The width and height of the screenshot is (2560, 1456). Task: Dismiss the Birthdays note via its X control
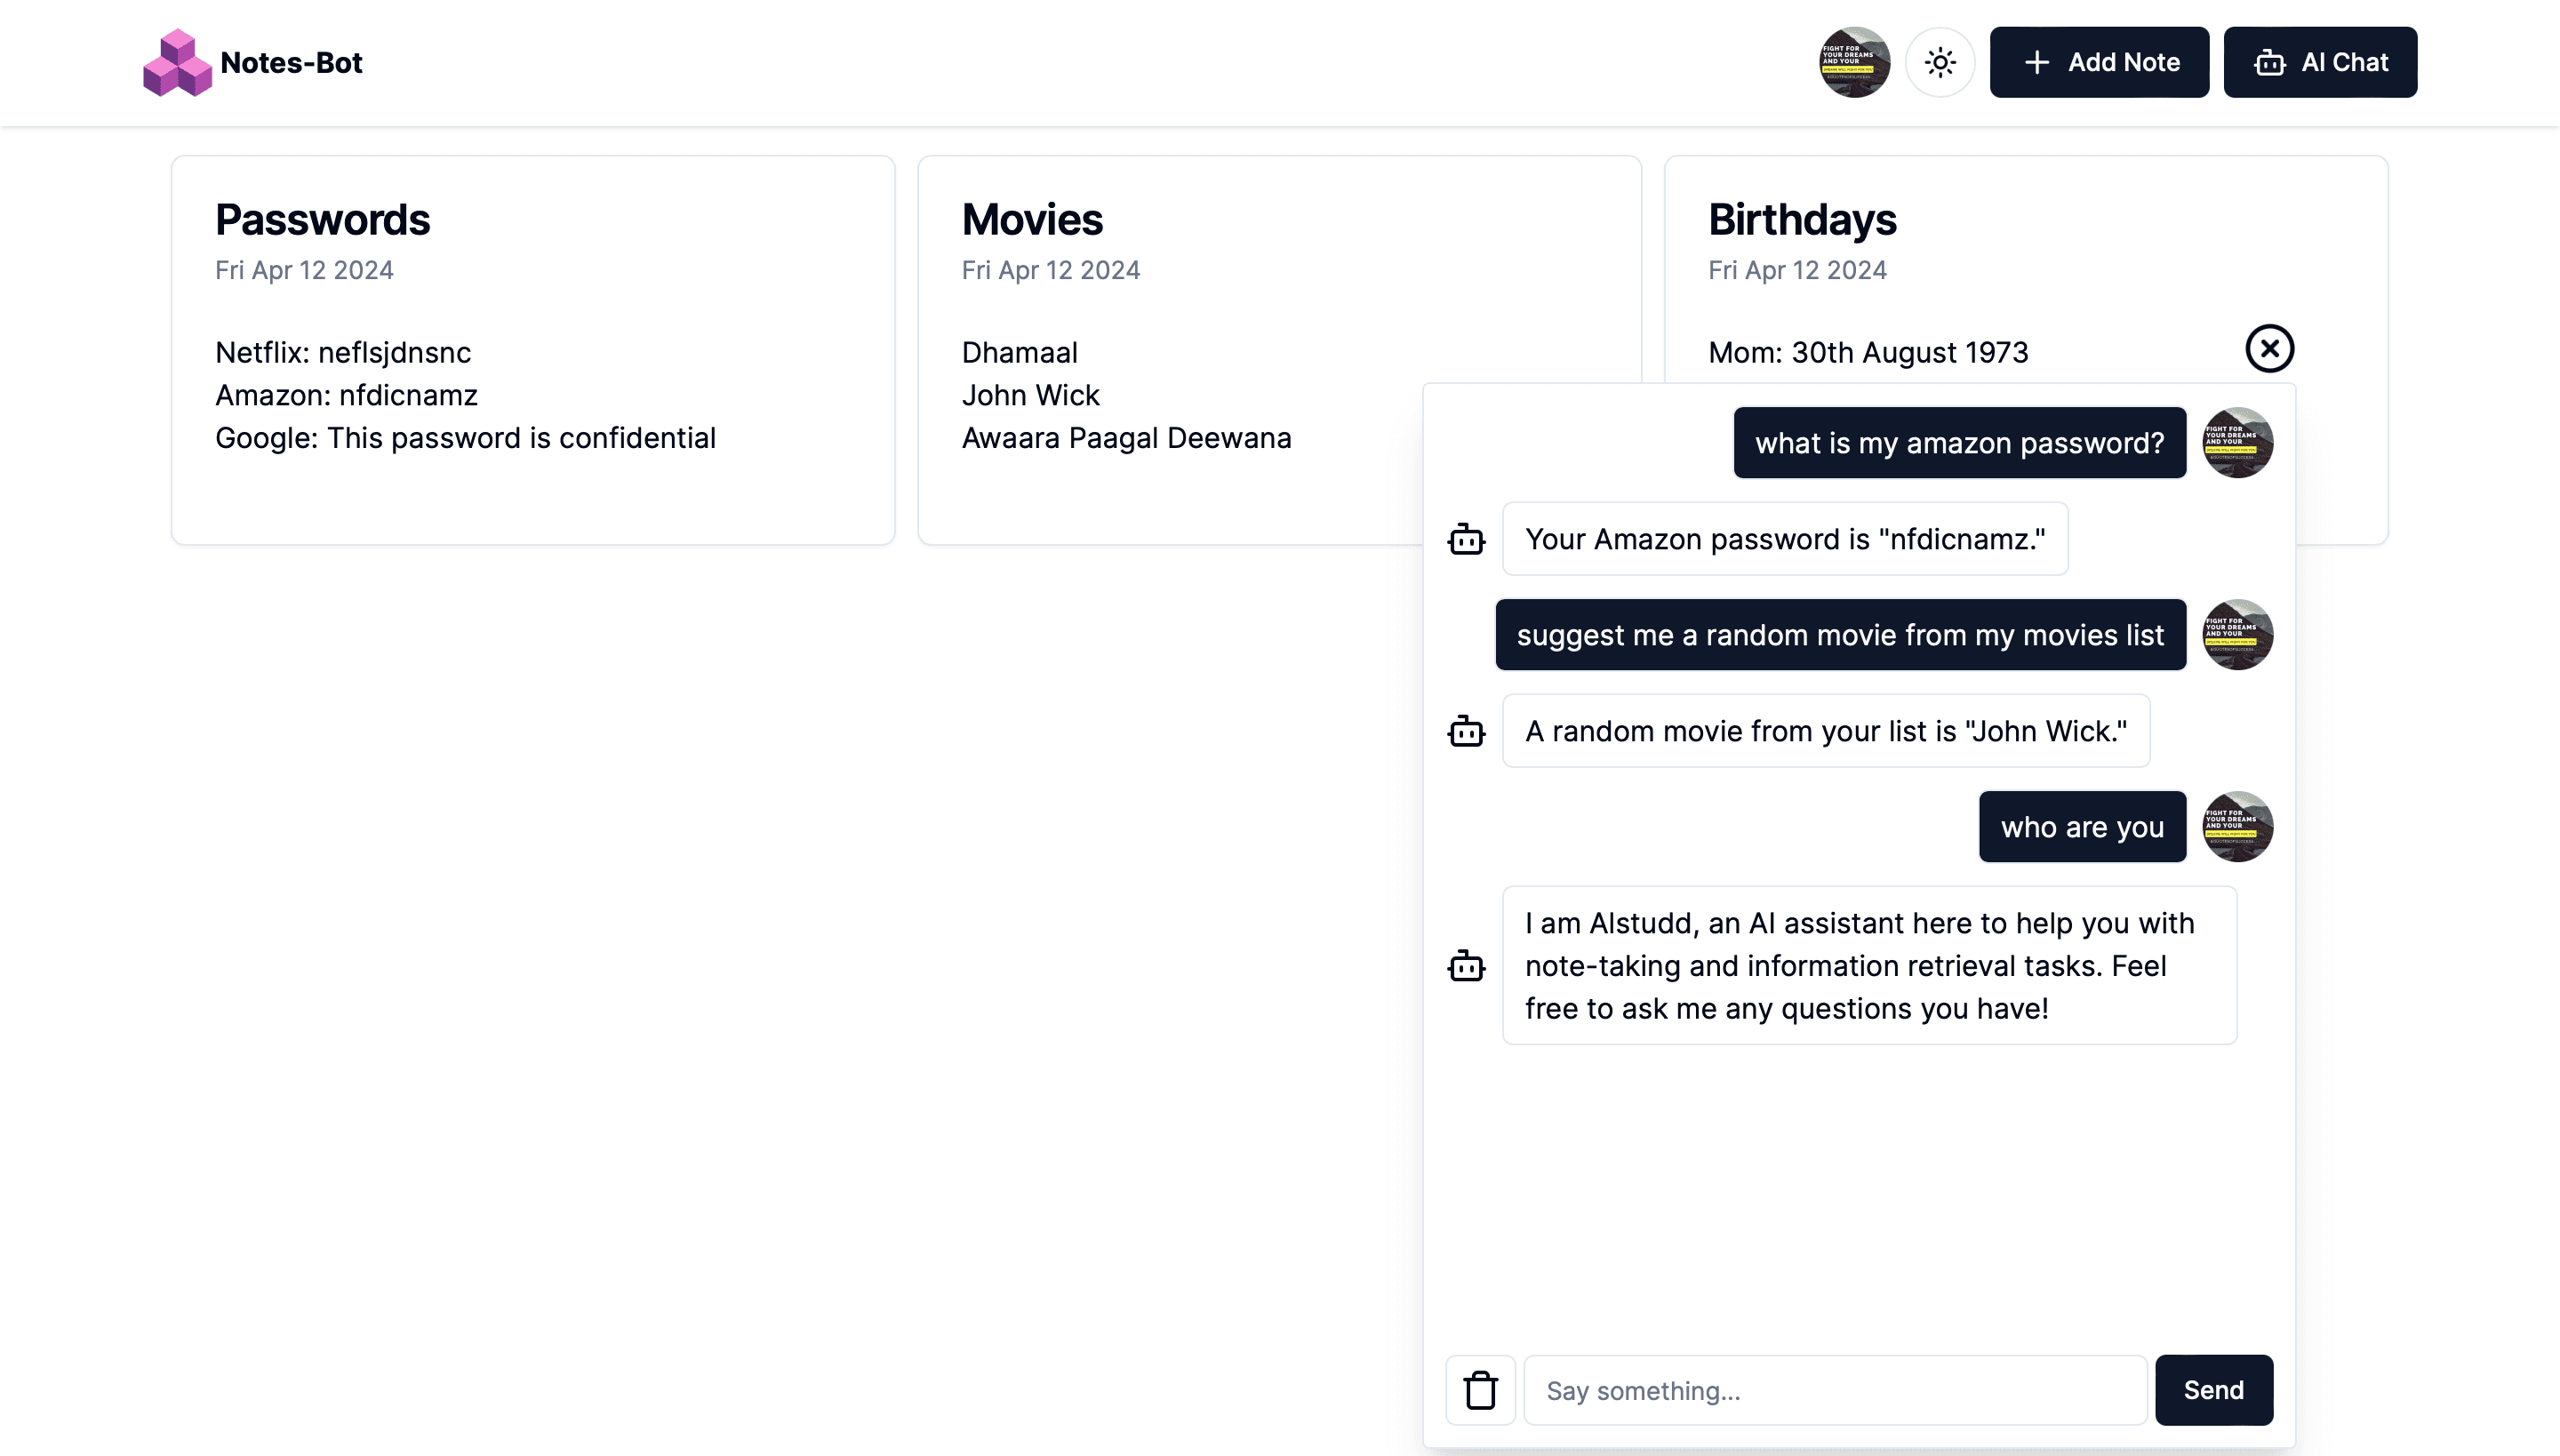click(x=2270, y=348)
